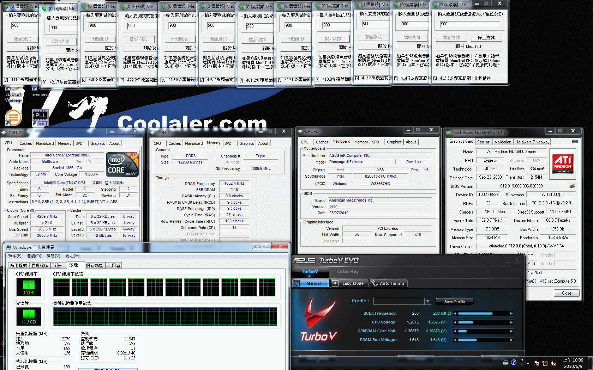
Task: Select '4209.7 MHz' Core Speed value
Action: pos(47,216)
